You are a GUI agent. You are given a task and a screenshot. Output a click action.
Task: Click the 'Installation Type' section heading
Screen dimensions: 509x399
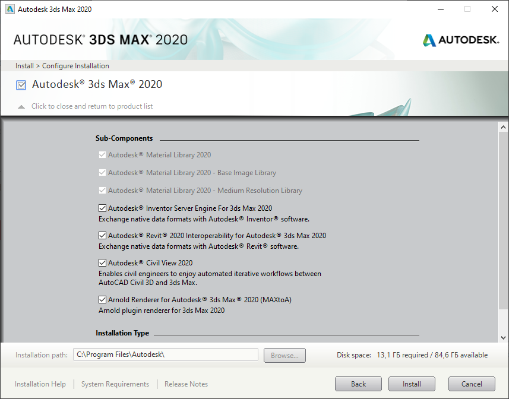[x=122, y=333]
